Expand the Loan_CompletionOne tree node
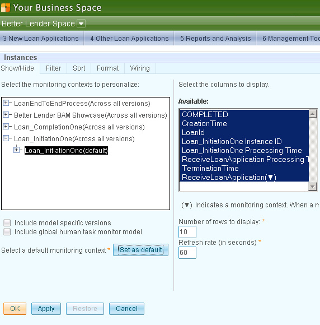 pyautogui.click(x=6, y=127)
